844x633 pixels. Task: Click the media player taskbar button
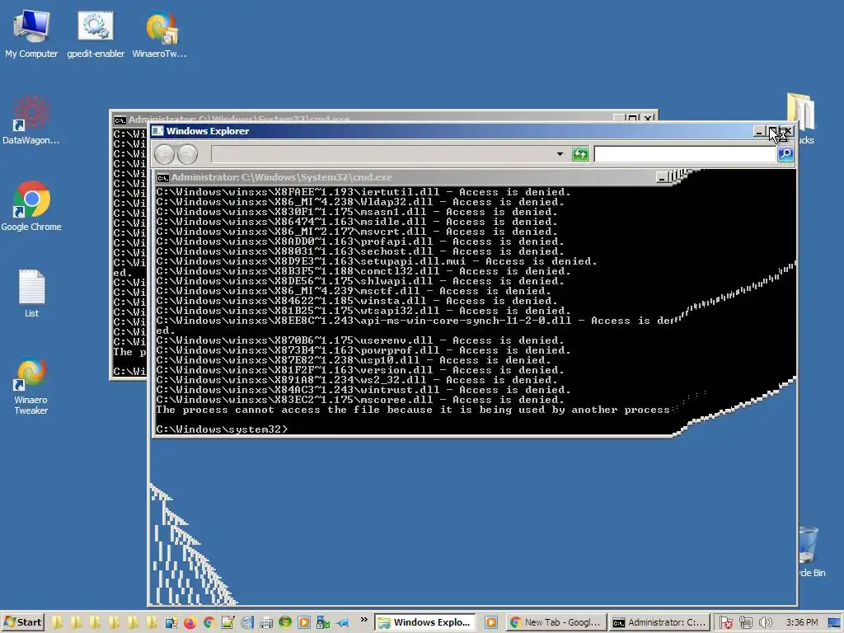click(x=491, y=622)
